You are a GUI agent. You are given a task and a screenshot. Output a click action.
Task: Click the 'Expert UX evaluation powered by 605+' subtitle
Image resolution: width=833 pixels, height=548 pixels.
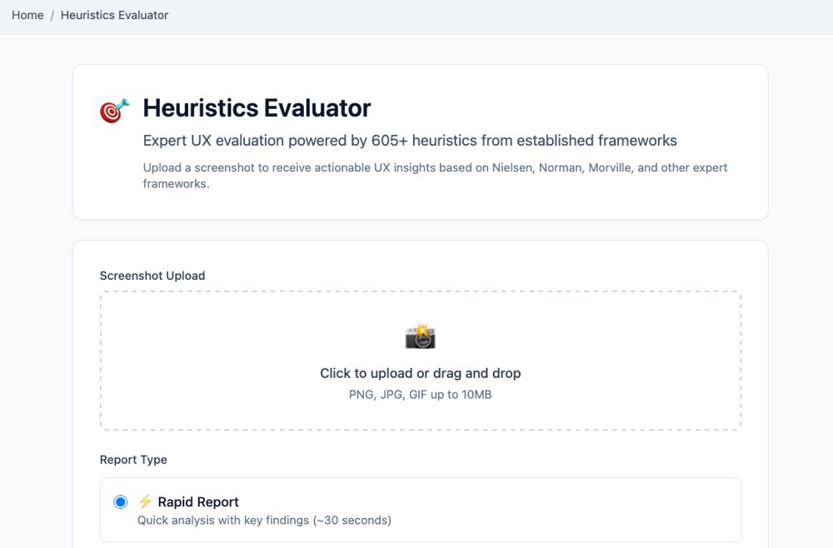tap(410, 141)
